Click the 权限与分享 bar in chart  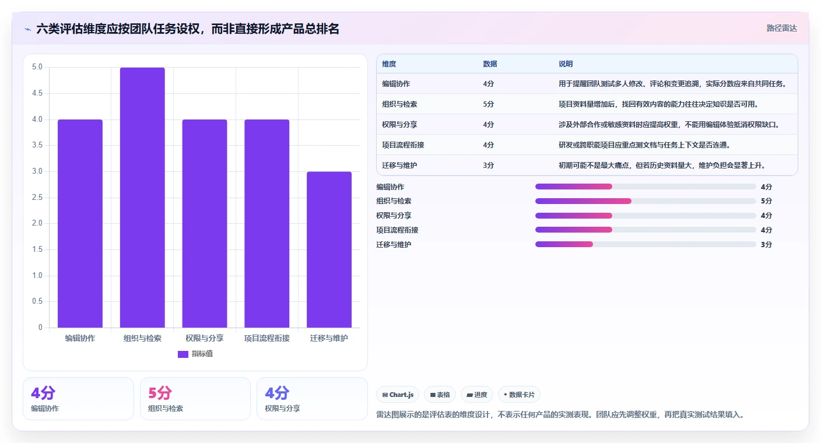coord(205,223)
